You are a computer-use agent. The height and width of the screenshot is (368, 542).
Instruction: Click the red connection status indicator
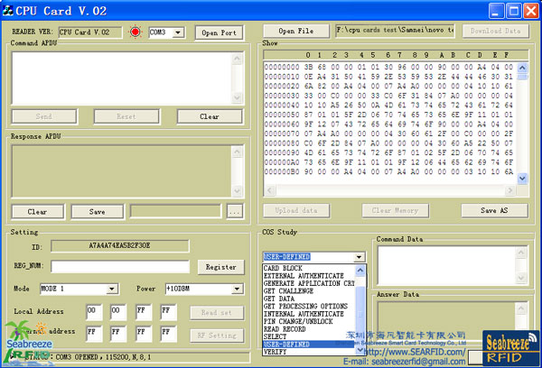pos(136,32)
